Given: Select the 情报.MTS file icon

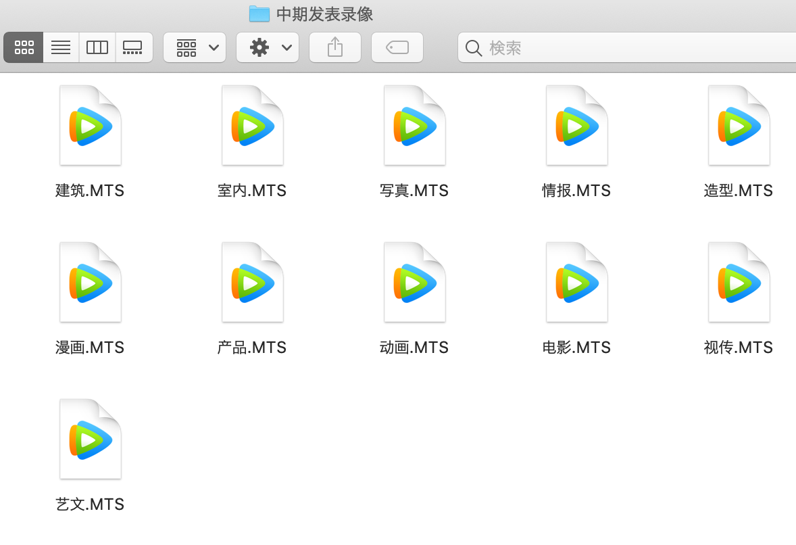Looking at the screenshot, I should point(576,126).
